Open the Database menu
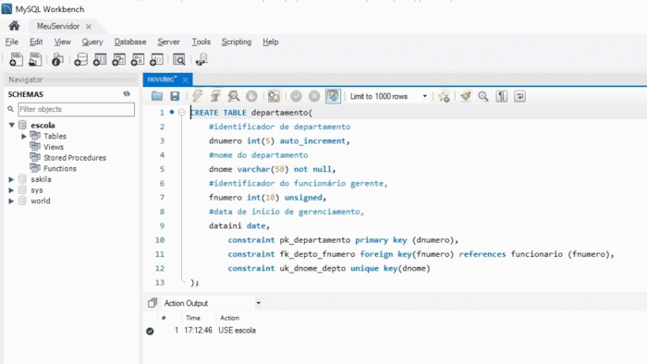Viewport: 647px width, 364px height. (x=130, y=42)
